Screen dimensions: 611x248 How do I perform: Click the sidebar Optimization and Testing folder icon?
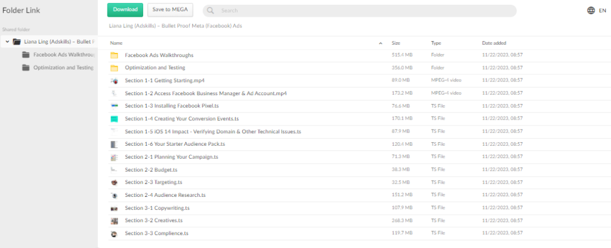pyautogui.click(x=26, y=67)
